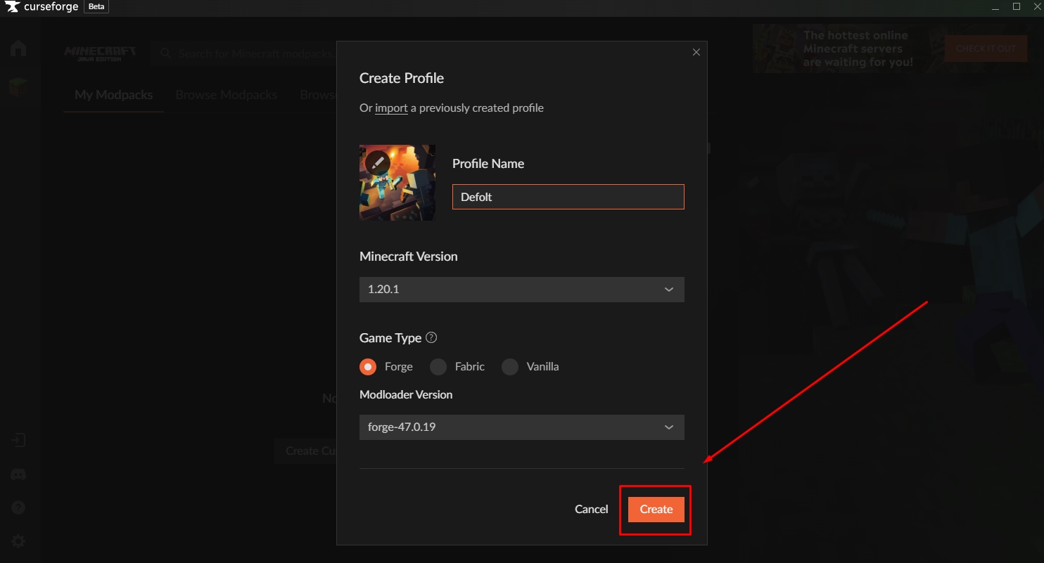The image size is (1044, 563).
Task: Open the Minecraft Version dropdown
Action: (521, 290)
